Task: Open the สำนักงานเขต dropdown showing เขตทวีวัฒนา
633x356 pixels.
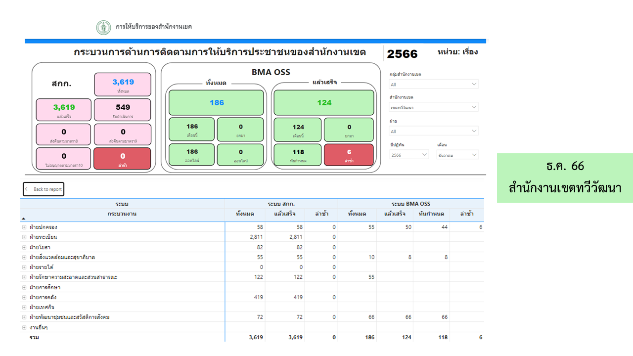Action: point(434,107)
